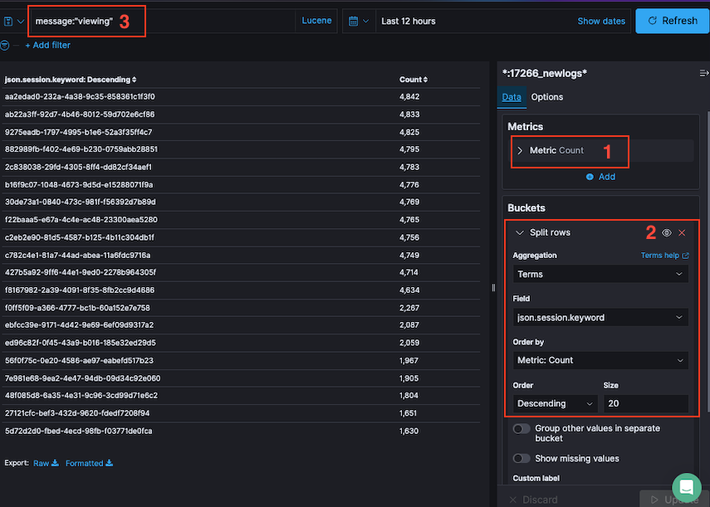Open the chat support bubble
Screen dimensions: 710x507
pyautogui.click(x=687, y=487)
